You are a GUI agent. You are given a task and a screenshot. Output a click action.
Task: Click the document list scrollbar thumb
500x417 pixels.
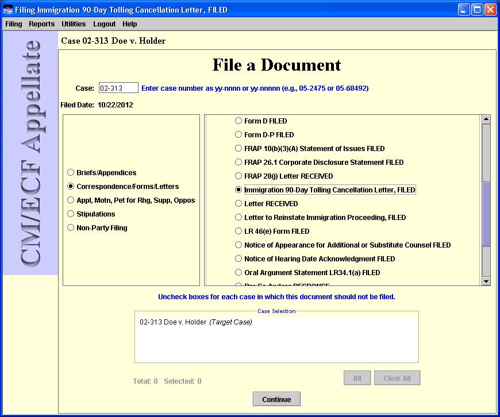(x=486, y=214)
